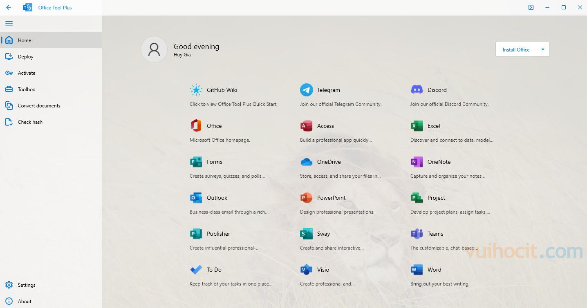Click the Discord icon

[417, 90]
